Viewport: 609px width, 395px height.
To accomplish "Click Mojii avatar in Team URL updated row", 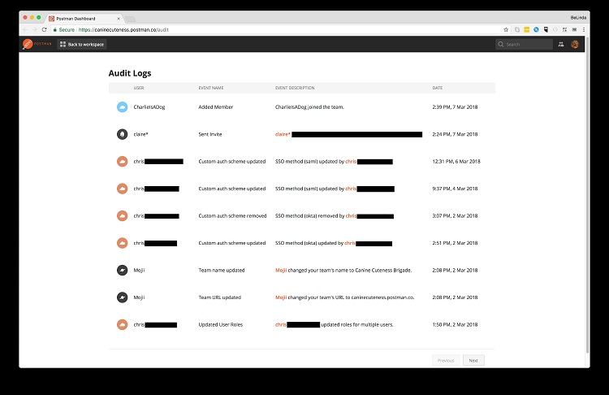I will pyautogui.click(x=122, y=297).
